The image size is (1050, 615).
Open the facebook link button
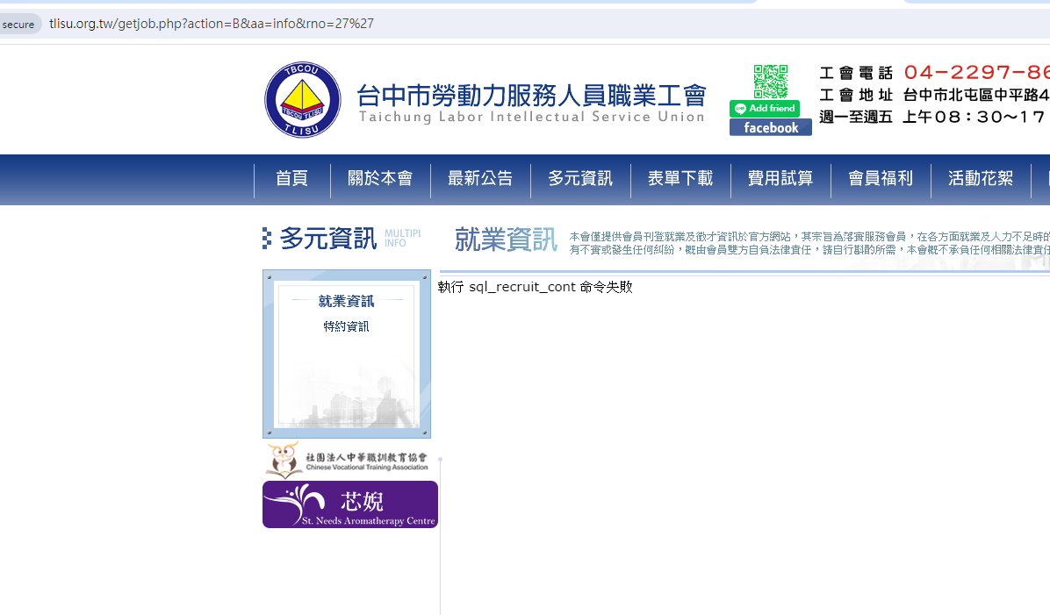771,128
